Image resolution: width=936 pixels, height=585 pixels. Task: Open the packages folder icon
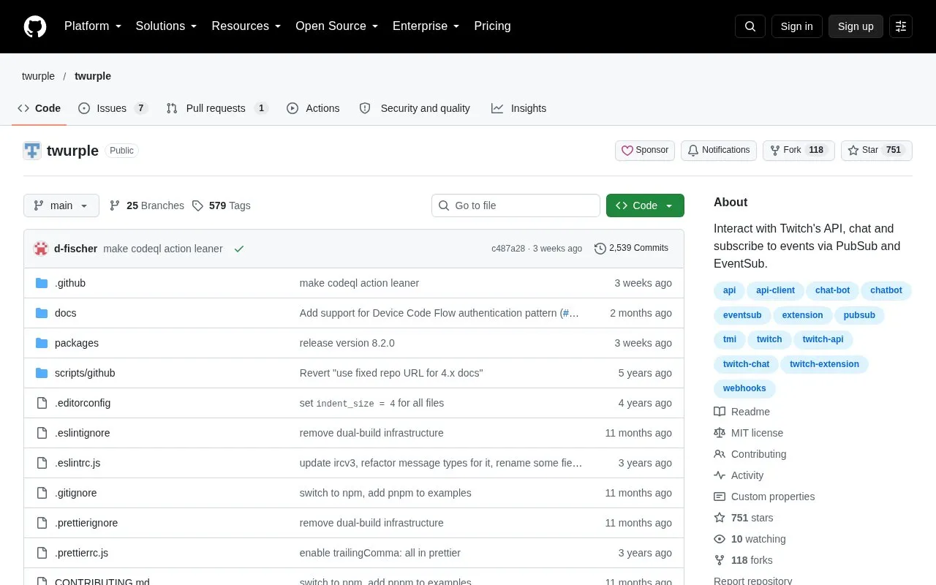click(x=42, y=343)
